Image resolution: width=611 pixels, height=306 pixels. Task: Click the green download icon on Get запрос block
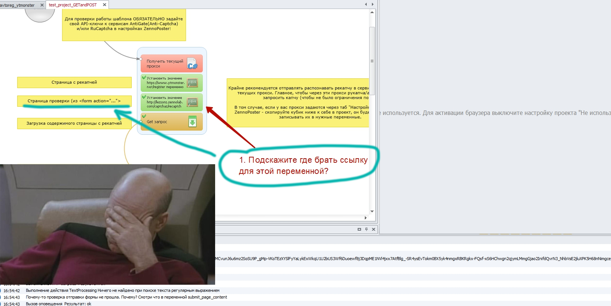click(x=192, y=122)
